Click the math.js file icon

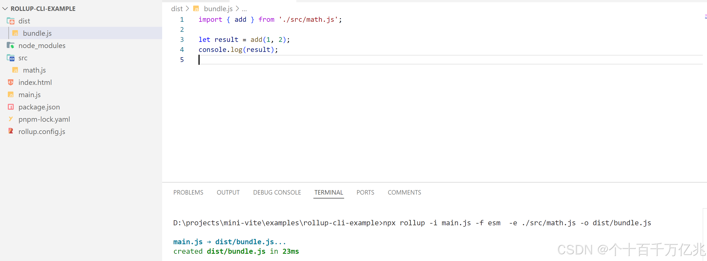15,70
